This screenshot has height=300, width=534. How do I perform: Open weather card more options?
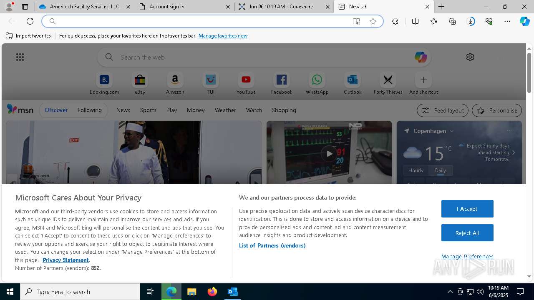click(x=509, y=131)
